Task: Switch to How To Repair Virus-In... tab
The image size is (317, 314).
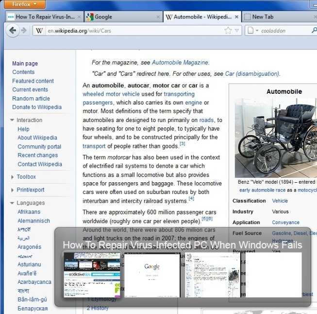Action: (x=44, y=17)
